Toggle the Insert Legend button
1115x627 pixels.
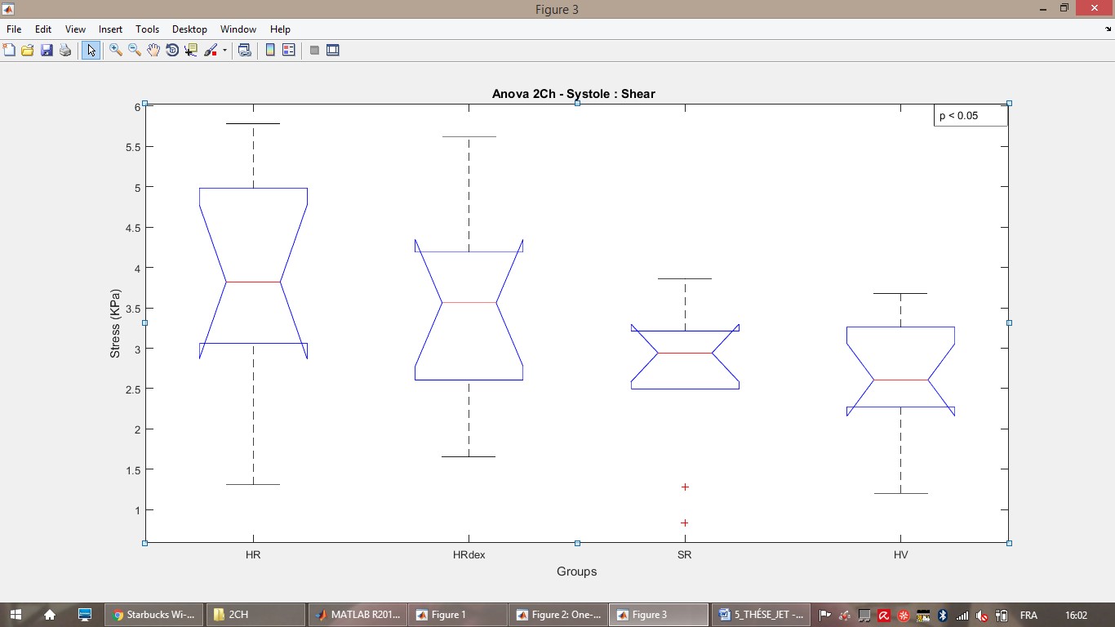[x=288, y=51]
